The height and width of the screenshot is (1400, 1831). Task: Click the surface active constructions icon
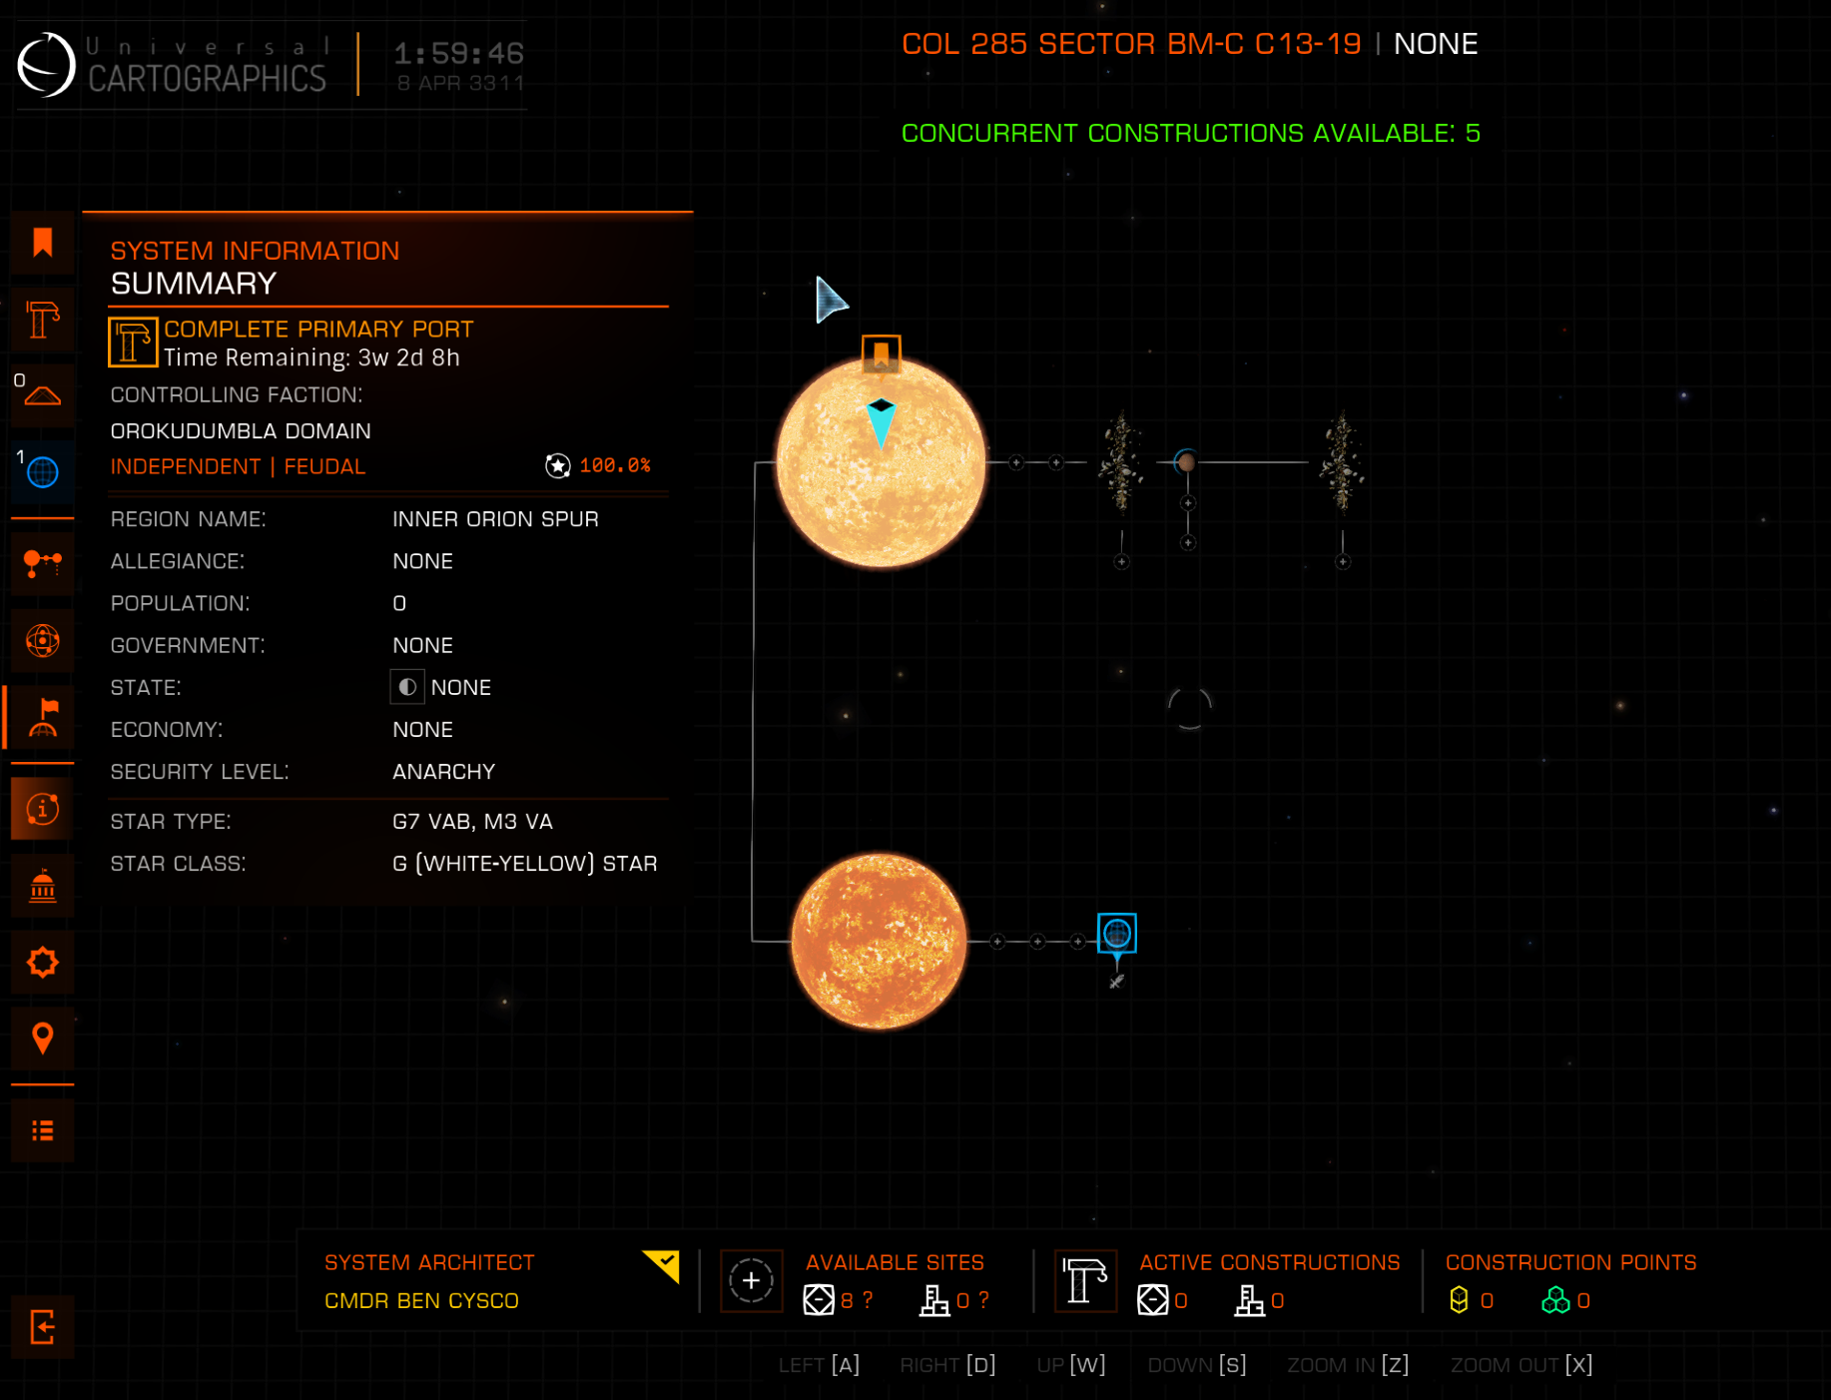click(1249, 1300)
